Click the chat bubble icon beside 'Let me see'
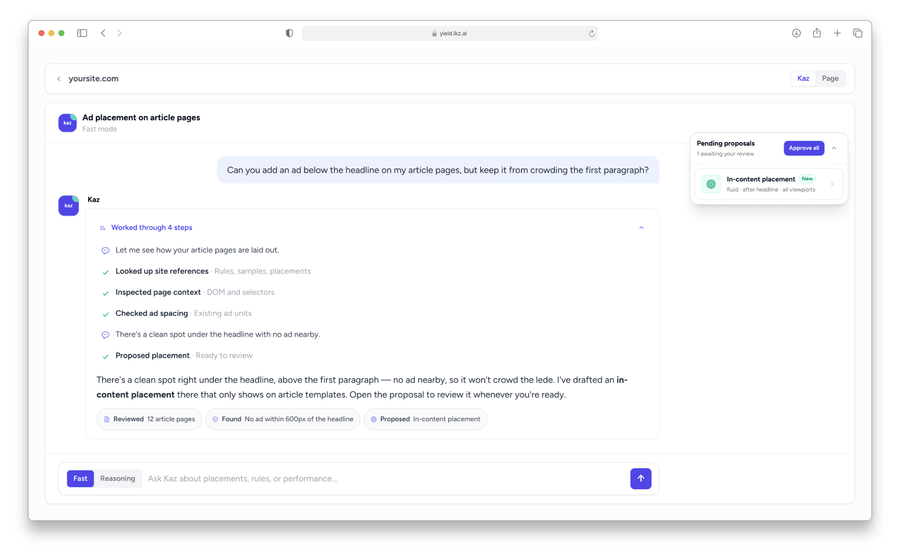The height and width of the screenshot is (560, 900). coord(105,251)
